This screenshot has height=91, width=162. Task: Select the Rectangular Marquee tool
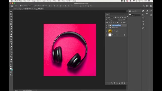click(11, 14)
